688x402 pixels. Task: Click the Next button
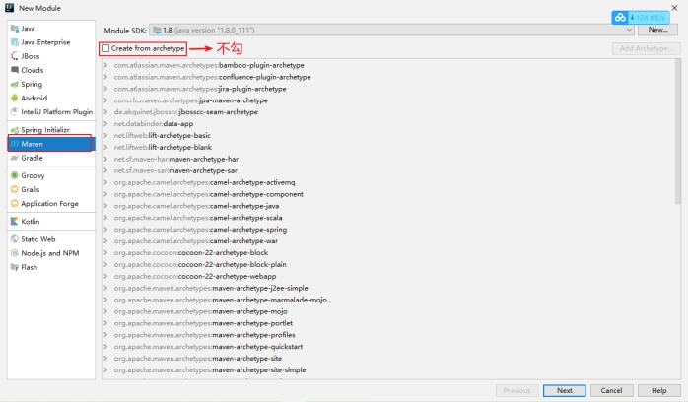[564, 390]
